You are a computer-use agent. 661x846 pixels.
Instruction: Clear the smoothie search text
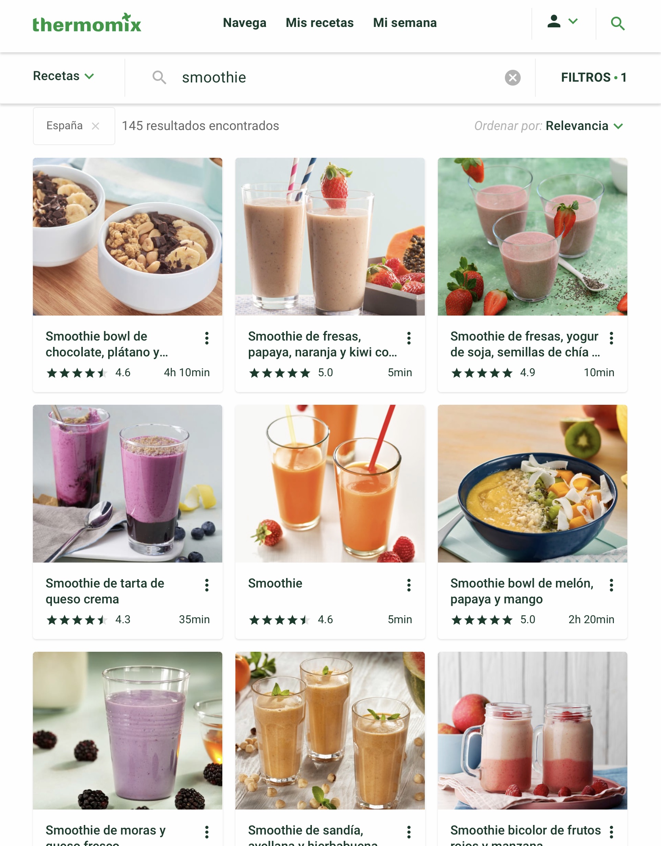[512, 78]
